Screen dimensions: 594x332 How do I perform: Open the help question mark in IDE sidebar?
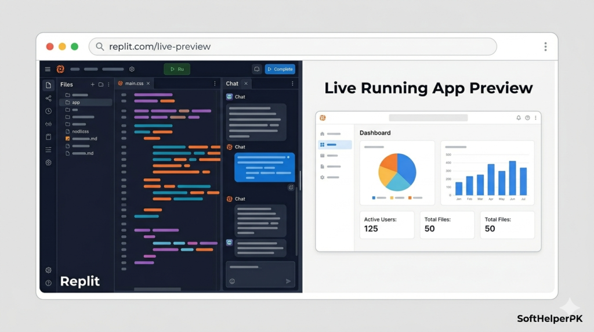(x=49, y=283)
